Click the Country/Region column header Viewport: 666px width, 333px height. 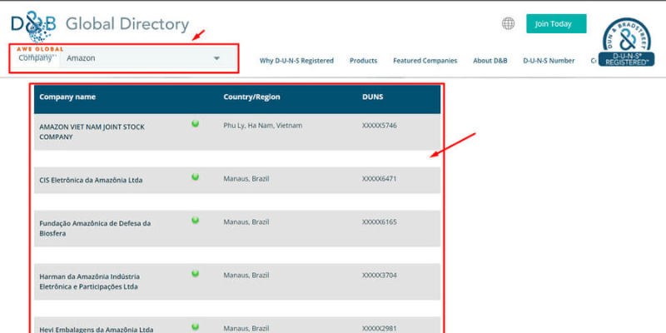[x=251, y=97]
